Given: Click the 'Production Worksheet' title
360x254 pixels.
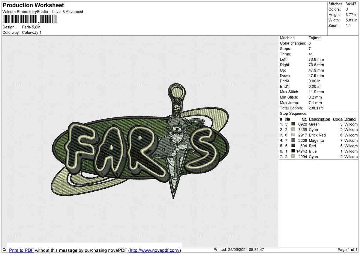Looking at the screenshot, I should coord(33,5).
